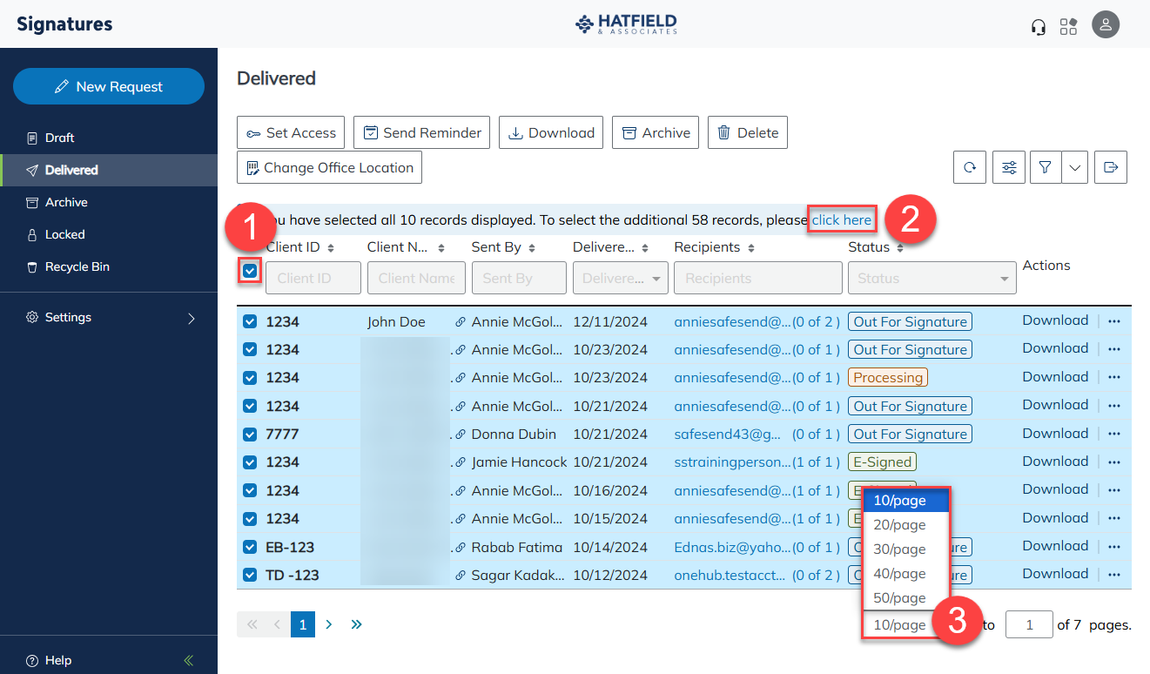The width and height of the screenshot is (1150, 674).
Task: Open more actions for Jamie Hancock row
Action: point(1113,462)
